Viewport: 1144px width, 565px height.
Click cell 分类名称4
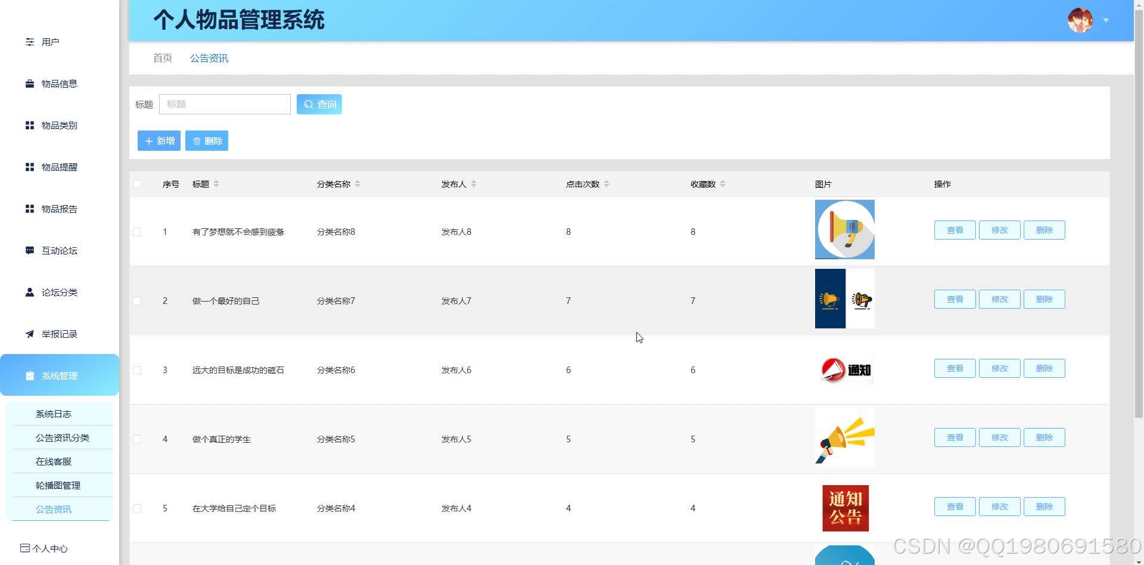[336, 508]
